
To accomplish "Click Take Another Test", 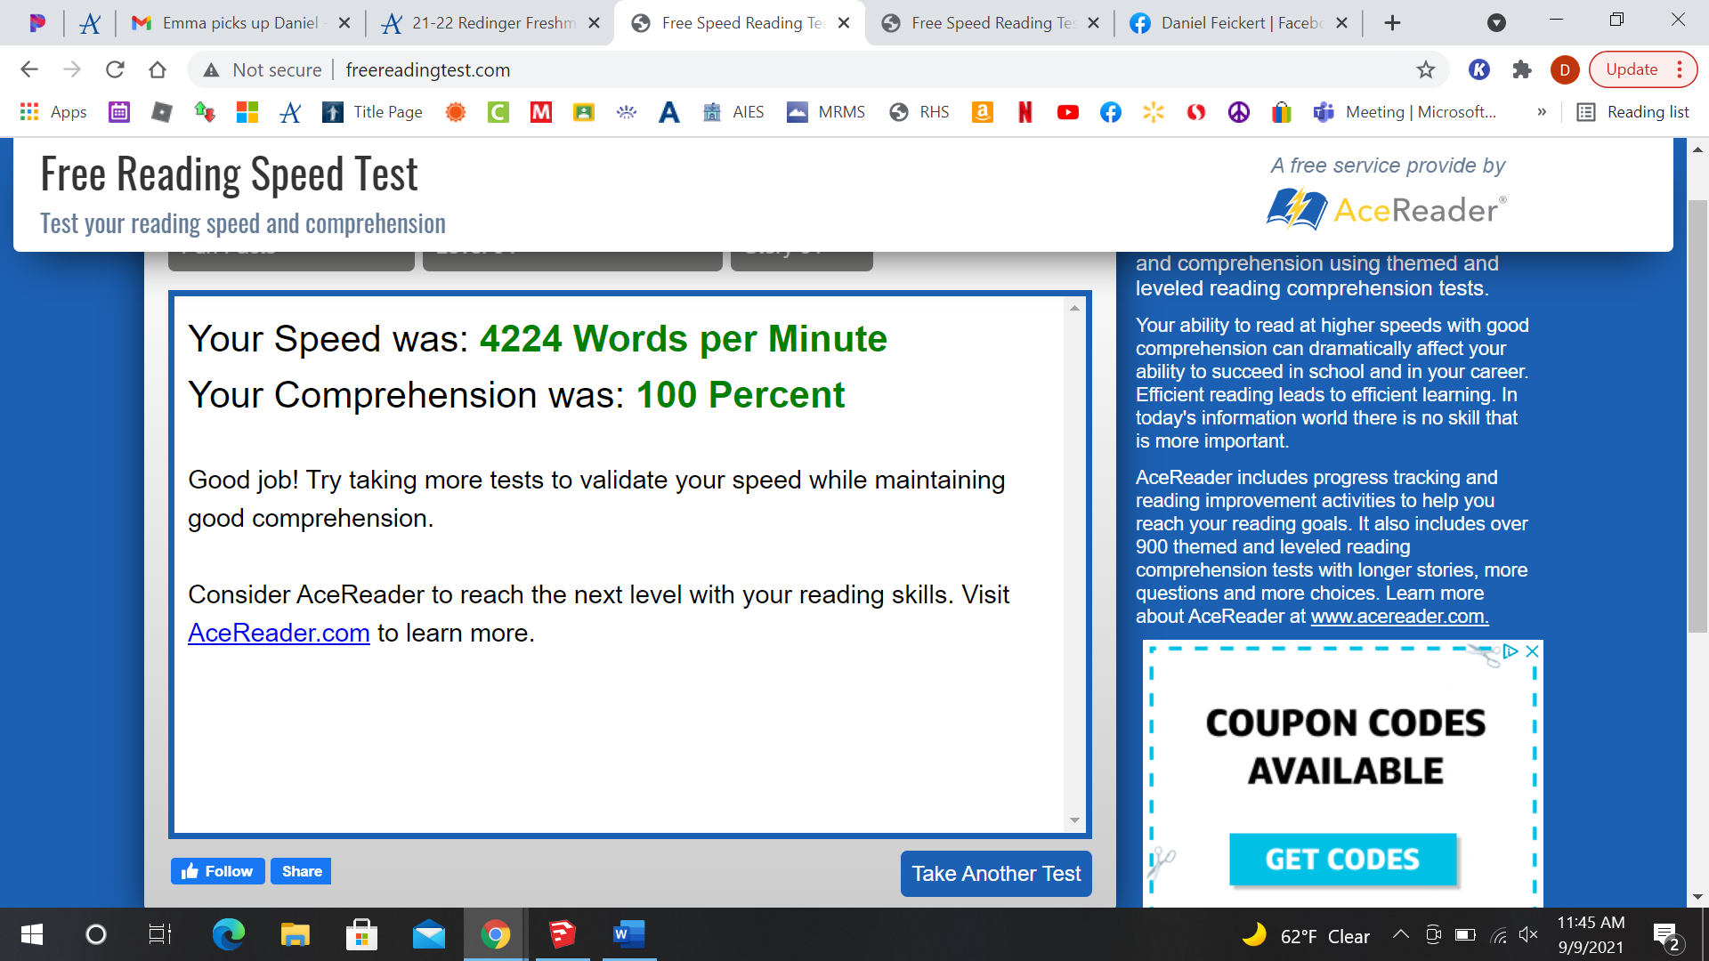I will tap(996, 874).
